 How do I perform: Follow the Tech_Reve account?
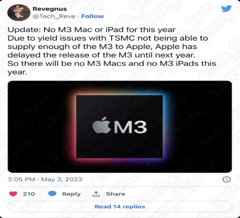click(93, 16)
